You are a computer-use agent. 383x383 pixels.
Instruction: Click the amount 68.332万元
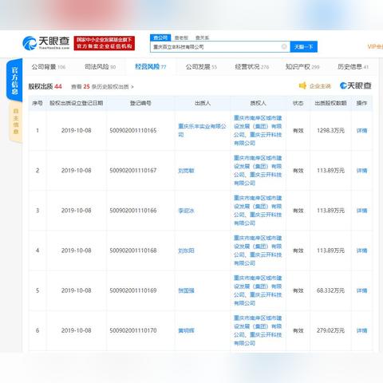pos(330,290)
